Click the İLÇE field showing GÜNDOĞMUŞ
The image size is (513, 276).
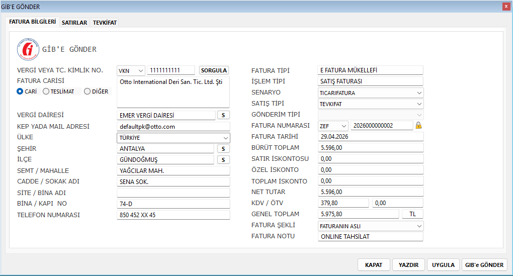point(165,159)
